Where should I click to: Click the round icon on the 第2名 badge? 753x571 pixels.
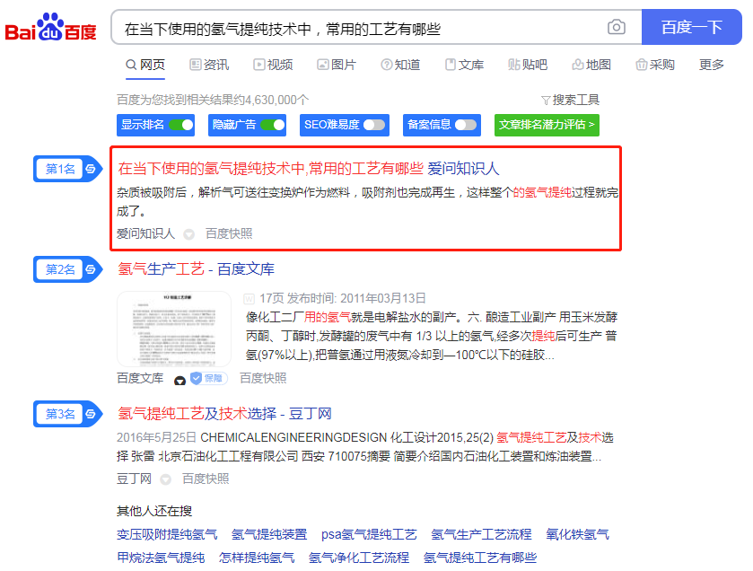click(x=91, y=269)
